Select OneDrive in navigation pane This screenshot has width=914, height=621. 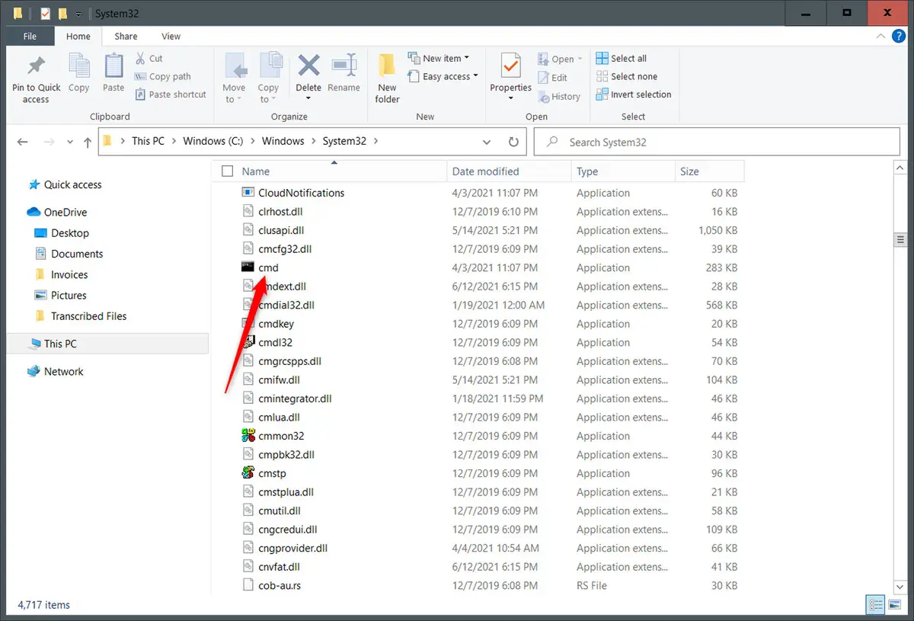66,212
